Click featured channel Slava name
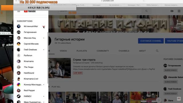Image resolution: width=183 pixels, height=103 pixels. click(171, 100)
